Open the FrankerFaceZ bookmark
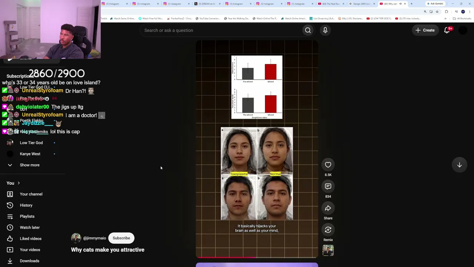 tap(180, 19)
